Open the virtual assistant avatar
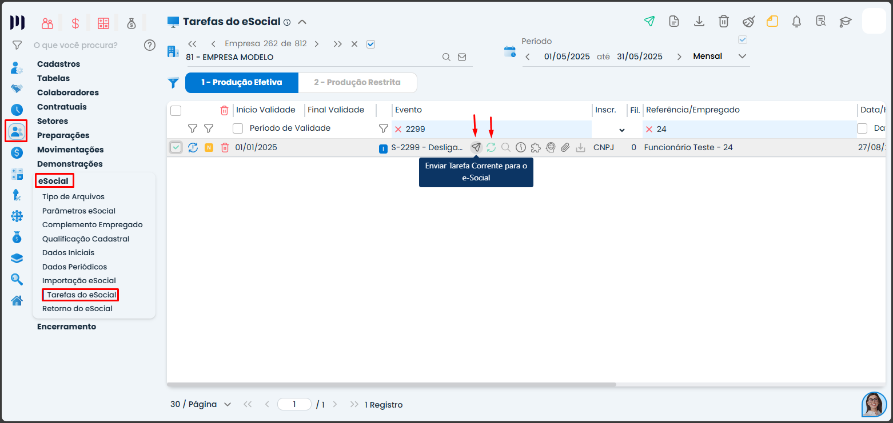The height and width of the screenshot is (423, 893). tap(874, 405)
